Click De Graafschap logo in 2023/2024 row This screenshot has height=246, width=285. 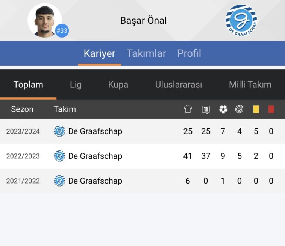tap(59, 131)
